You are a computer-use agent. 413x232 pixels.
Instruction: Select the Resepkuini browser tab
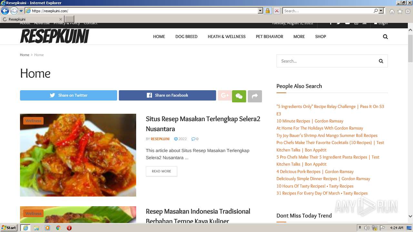[x=32, y=19]
